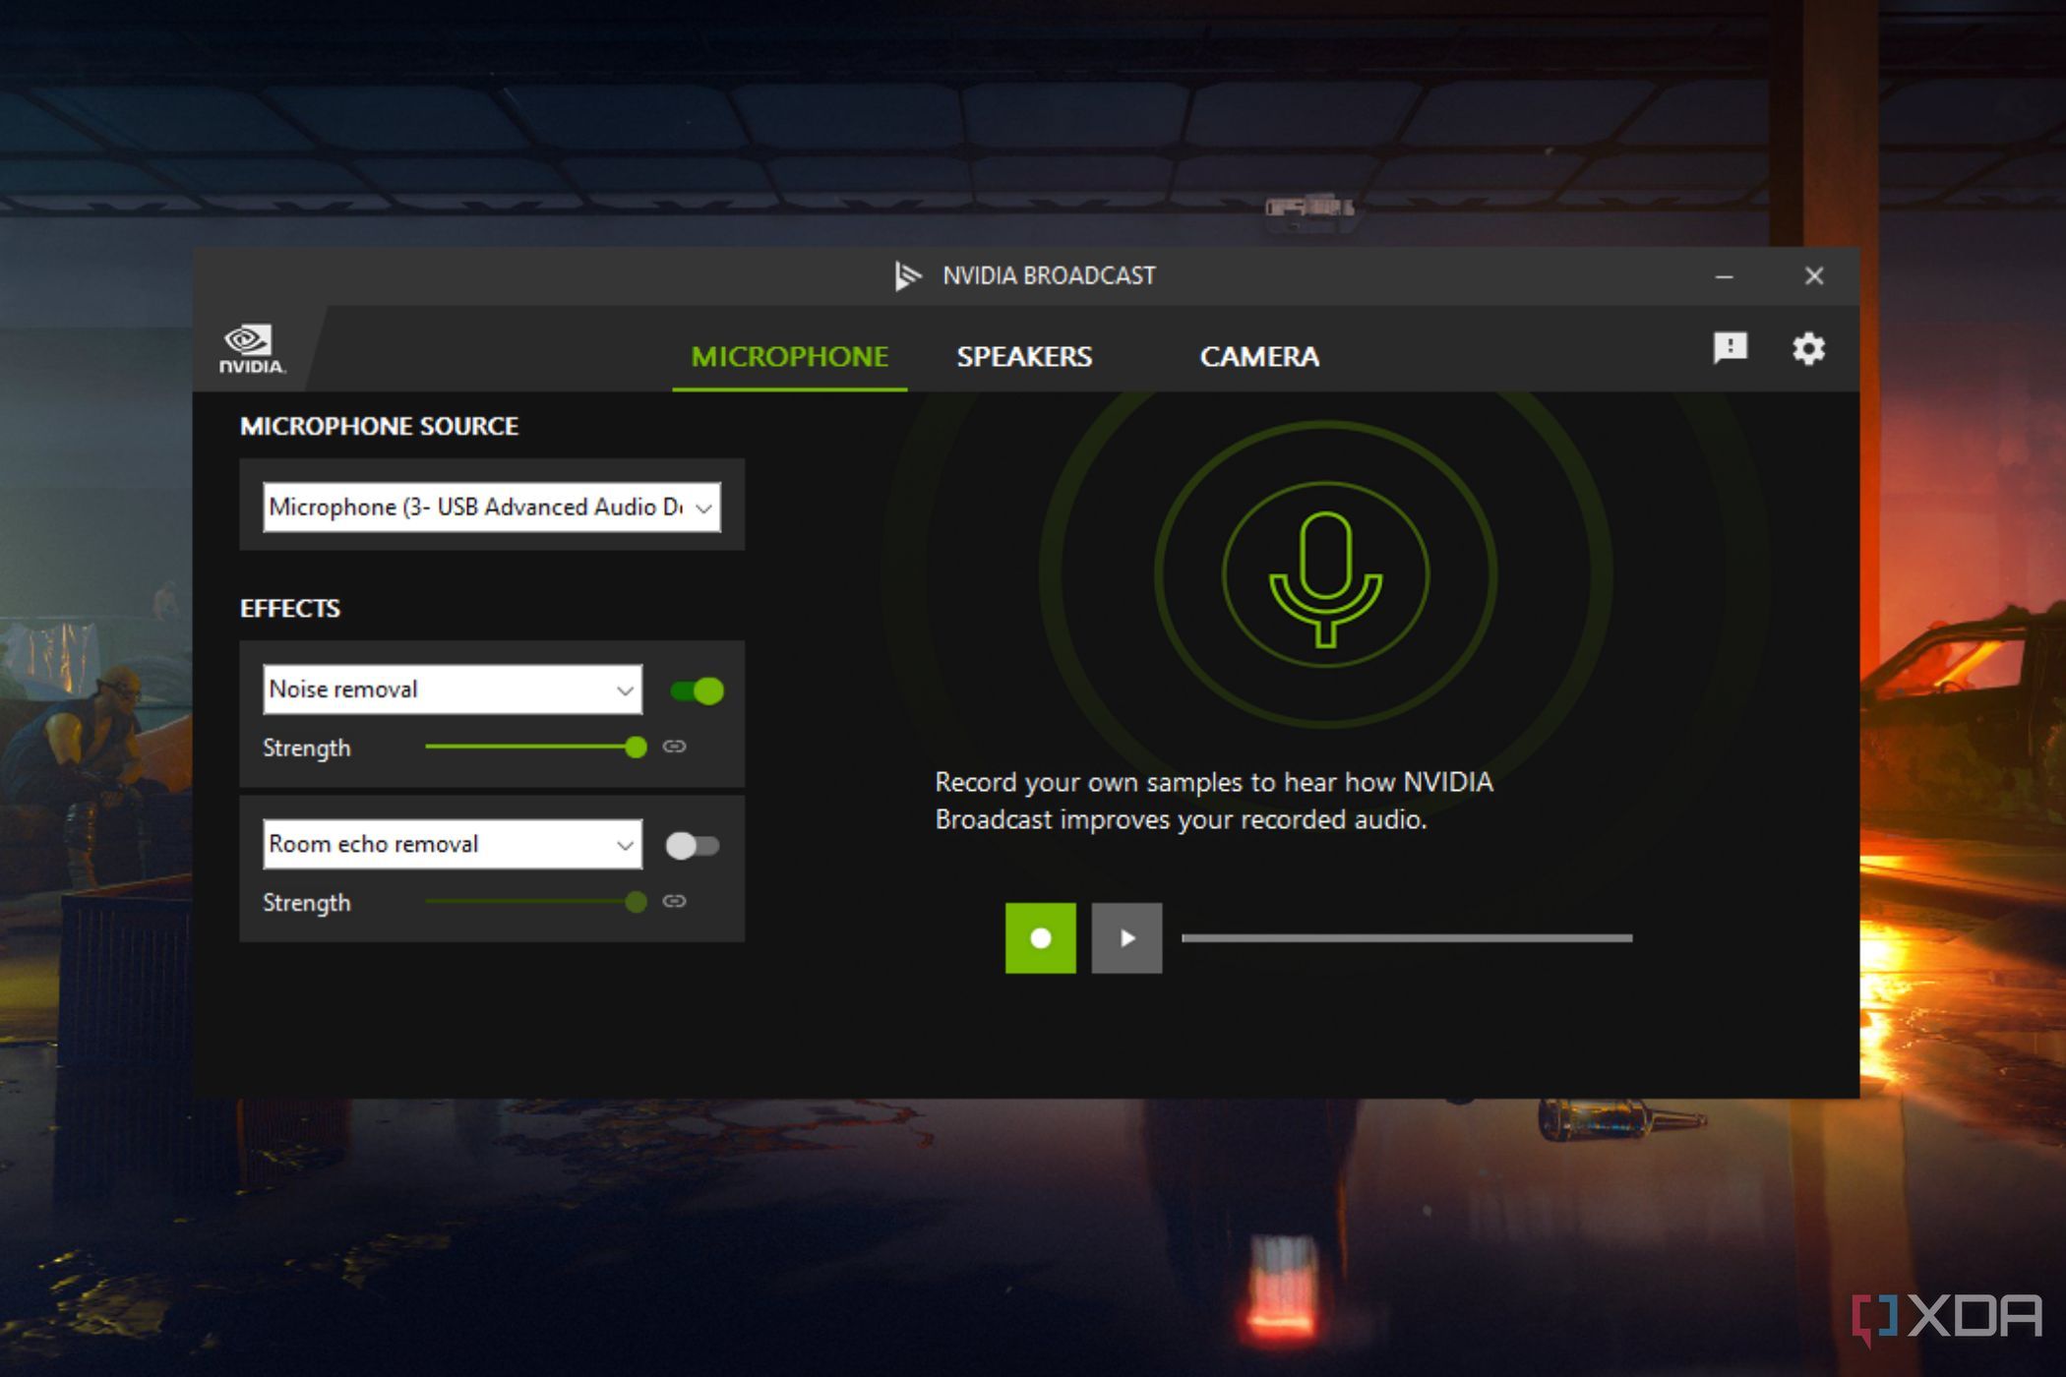Switch to the Microphone tab
Image resolution: width=2066 pixels, height=1377 pixels.
coord(789,356)
